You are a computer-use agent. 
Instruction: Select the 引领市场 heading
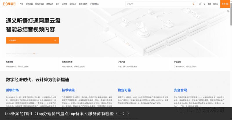coord(12,90)
